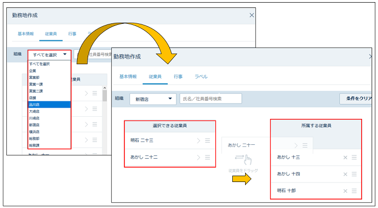Open 基本情報 tab in back dialog
Screen dimensions: 378x208
pyautogui.click(x=26, y=34)
